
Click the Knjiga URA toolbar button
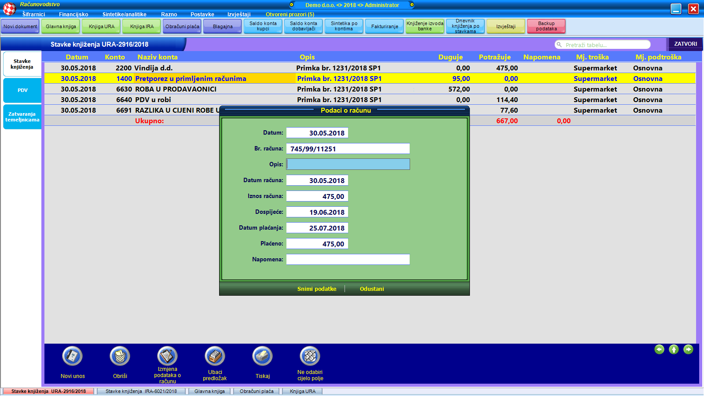[x=102, y=26]
